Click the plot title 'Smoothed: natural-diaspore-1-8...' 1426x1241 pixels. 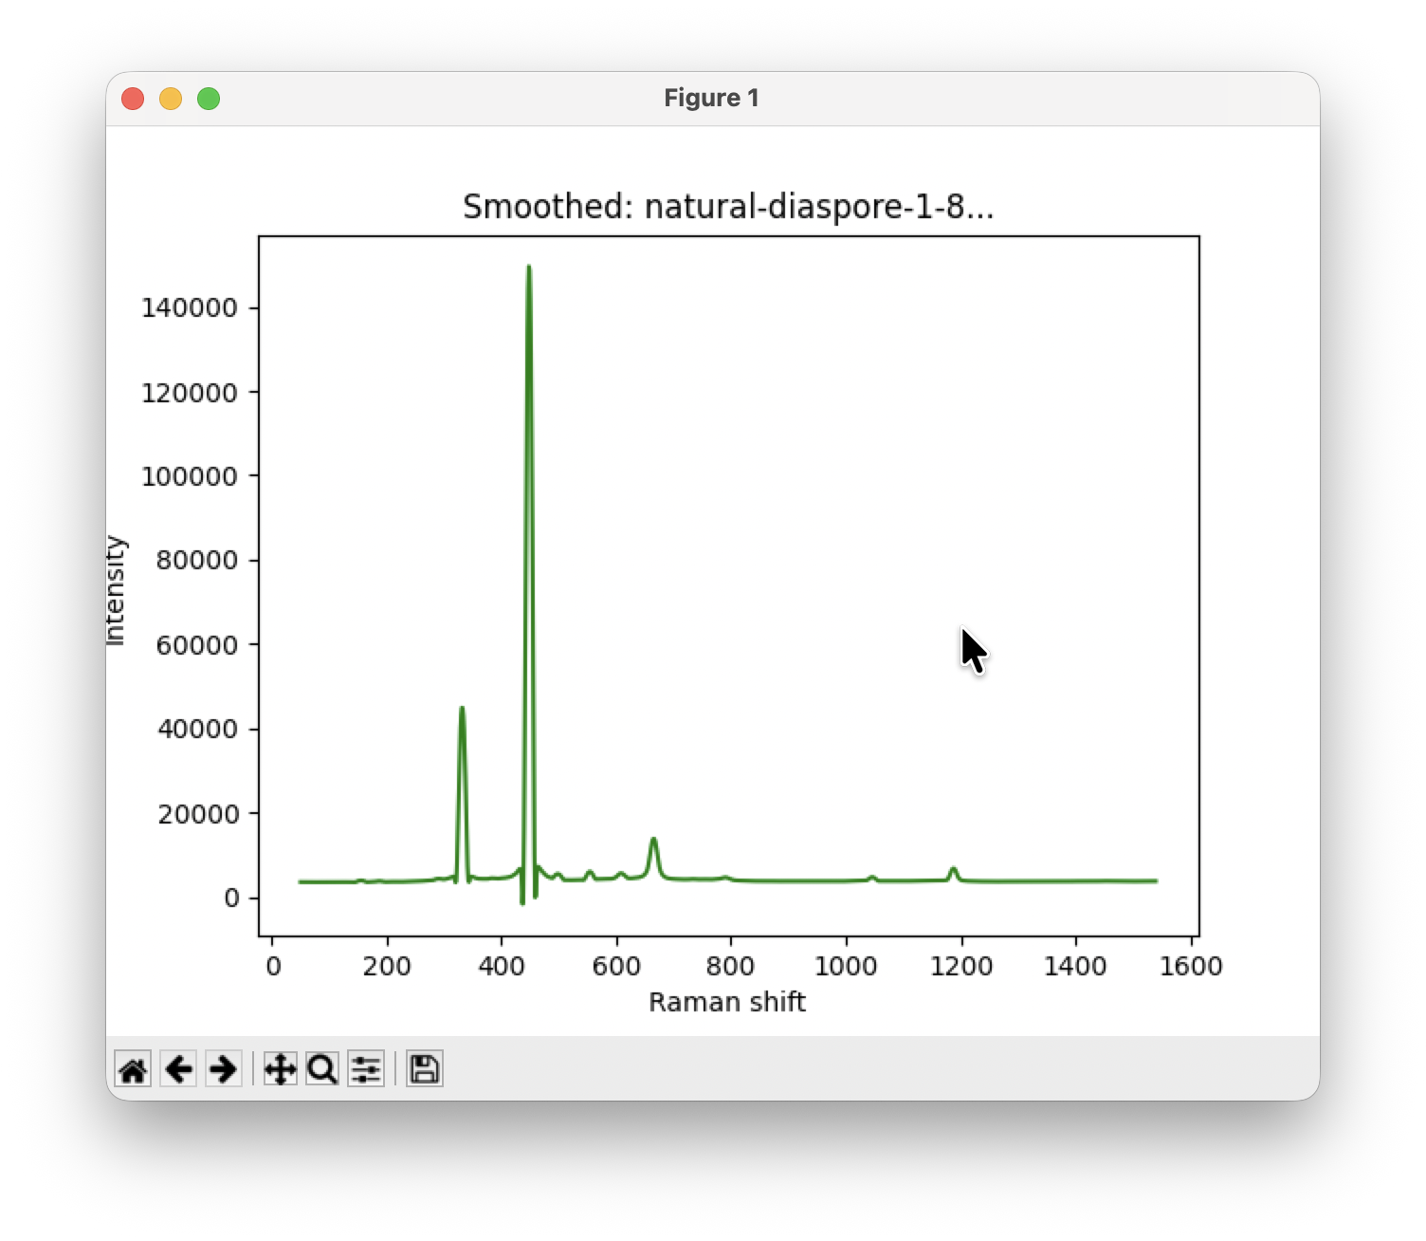click(x=727, y=206)
